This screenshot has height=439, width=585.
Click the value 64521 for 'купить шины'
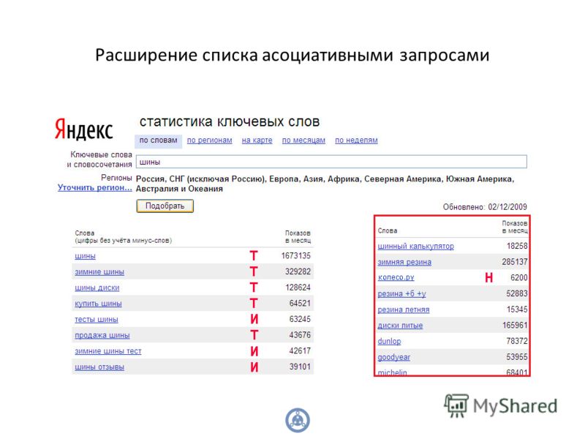point(300,303)
